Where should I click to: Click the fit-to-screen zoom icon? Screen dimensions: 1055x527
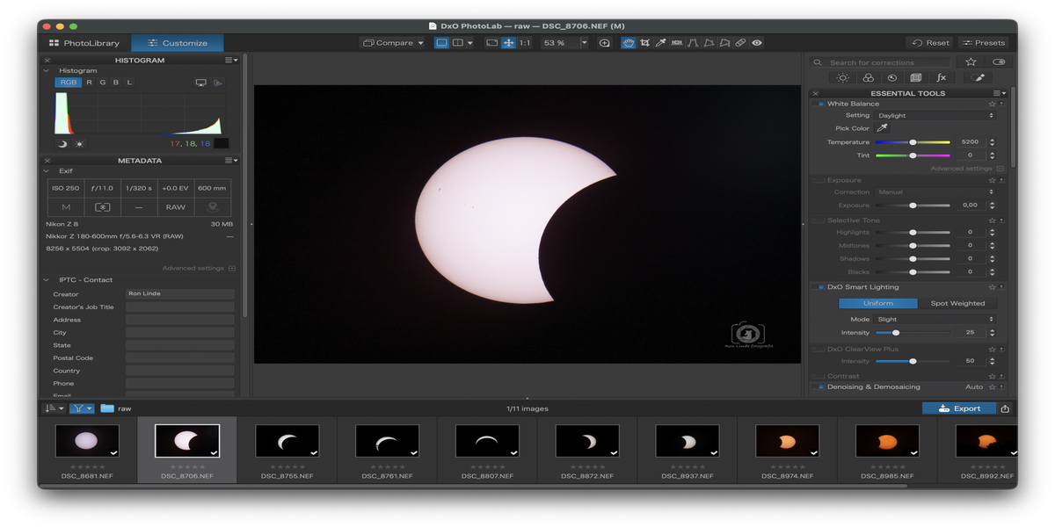coord(492,43)
